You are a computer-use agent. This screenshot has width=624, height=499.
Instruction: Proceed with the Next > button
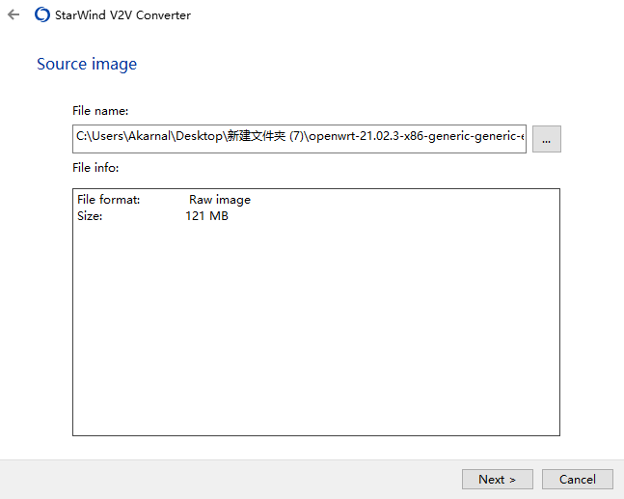tap(497, 479)
